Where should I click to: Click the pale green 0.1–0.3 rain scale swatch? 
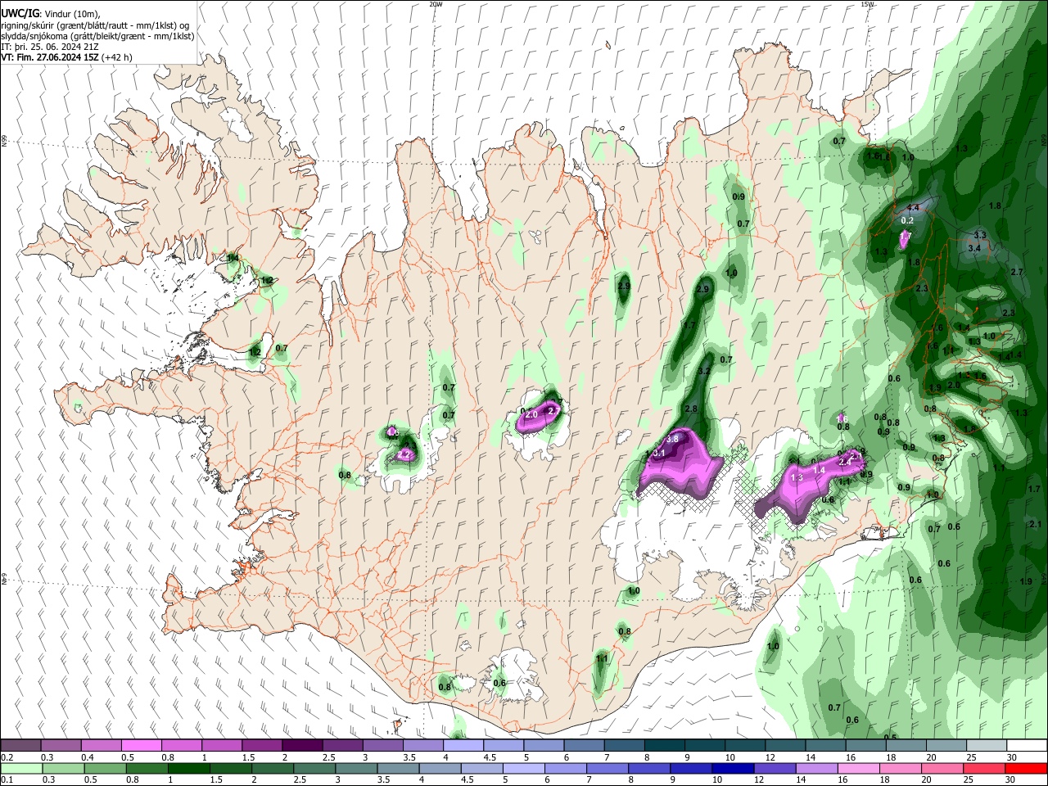[20, 768]
